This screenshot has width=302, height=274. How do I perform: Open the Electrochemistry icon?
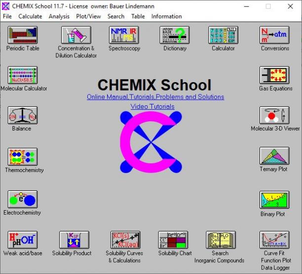[x=23, y=199]
